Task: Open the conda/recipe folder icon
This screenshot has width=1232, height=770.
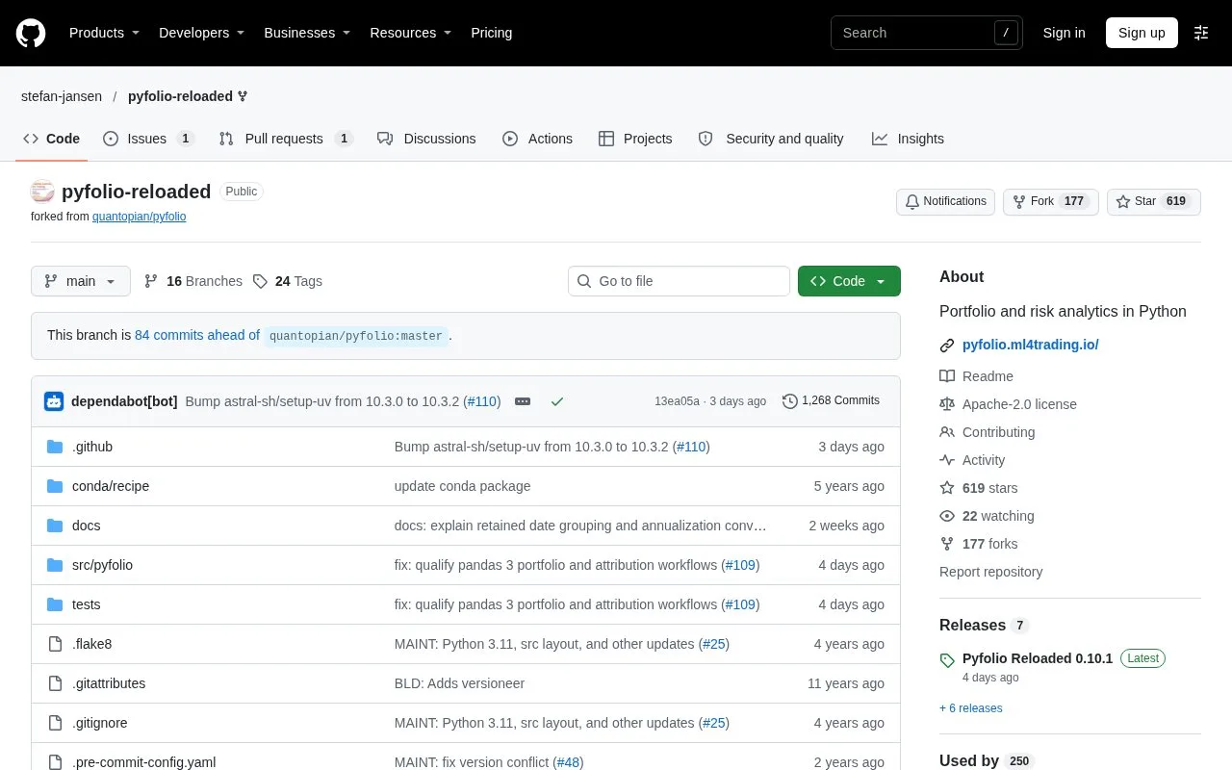Action: pos(55,486)
